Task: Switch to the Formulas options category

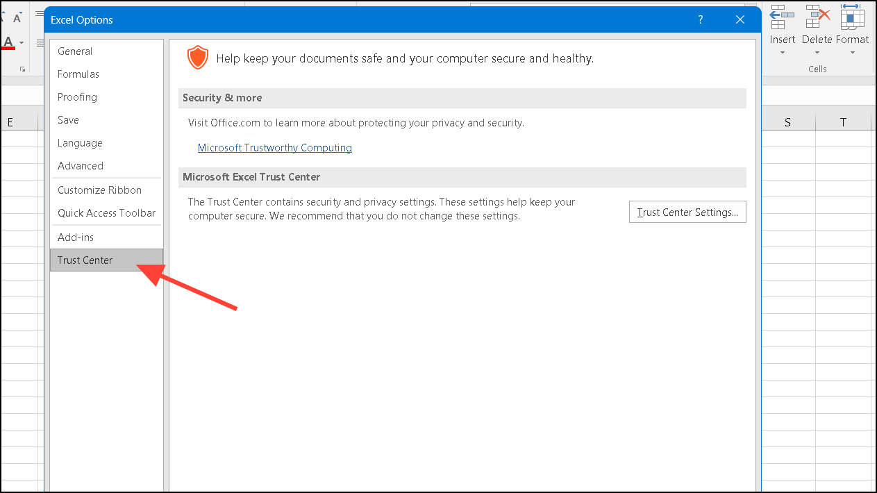Action: click(x=78, y=74)
